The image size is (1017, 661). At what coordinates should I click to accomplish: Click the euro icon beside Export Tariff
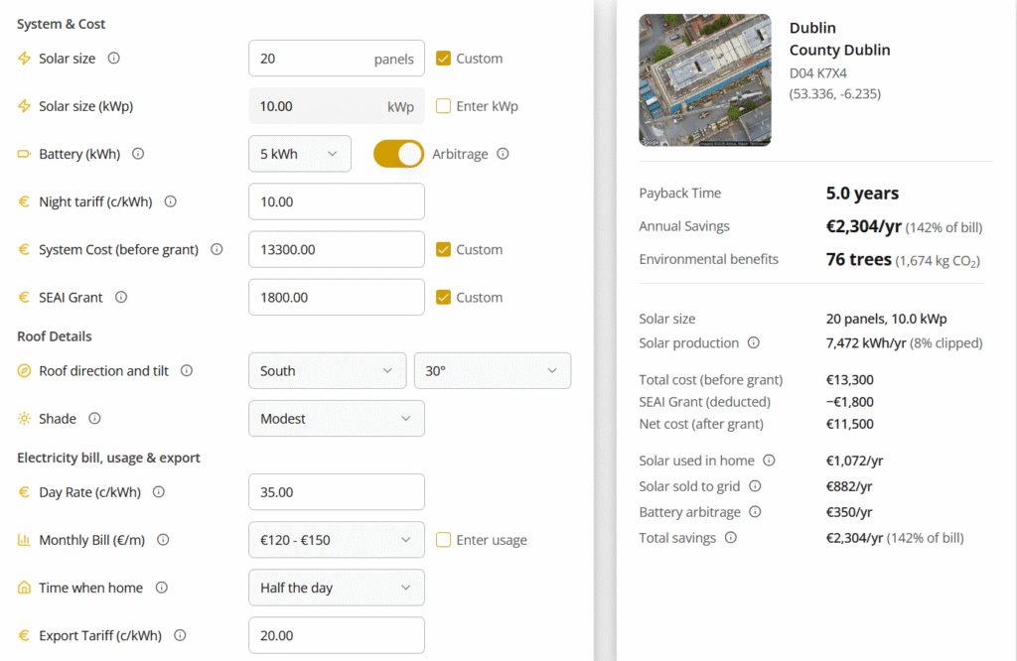[x=24, y=635]
